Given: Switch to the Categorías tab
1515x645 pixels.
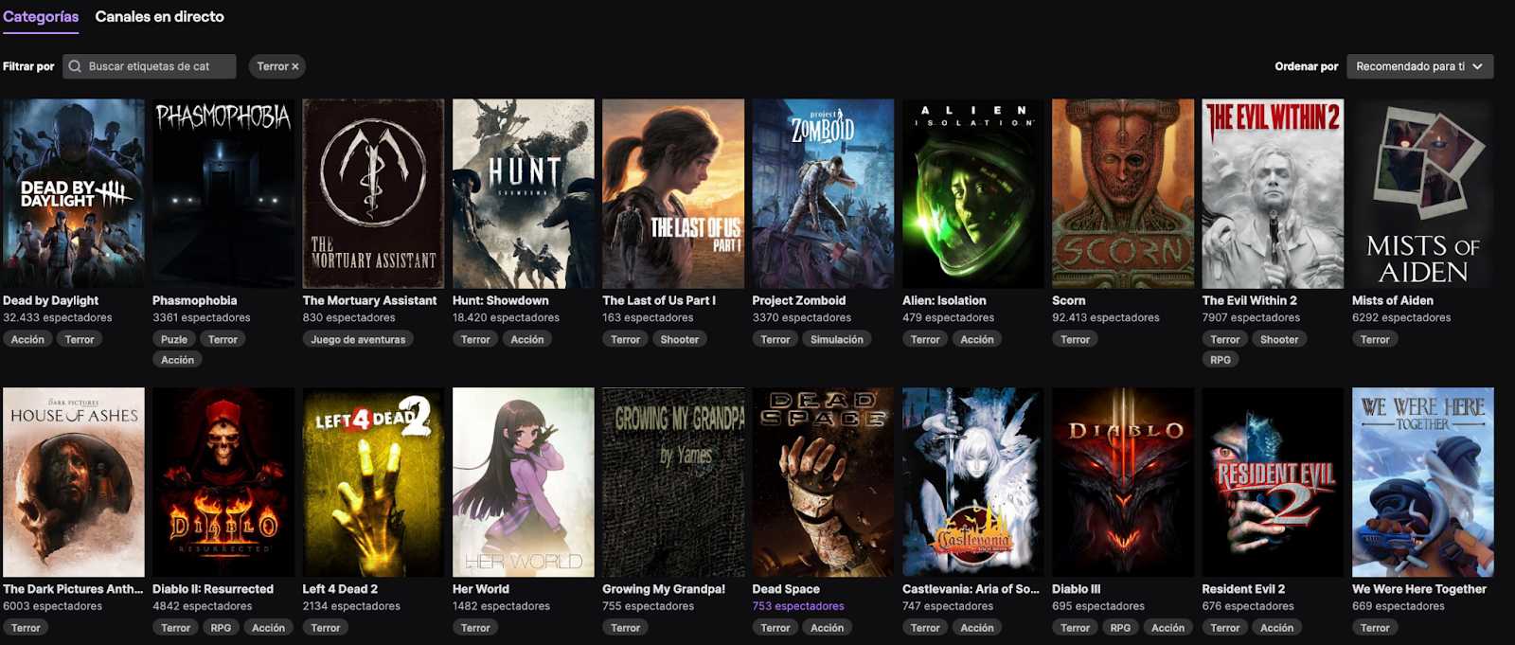Looking at the screenshot, I should (x=41, y=17).
